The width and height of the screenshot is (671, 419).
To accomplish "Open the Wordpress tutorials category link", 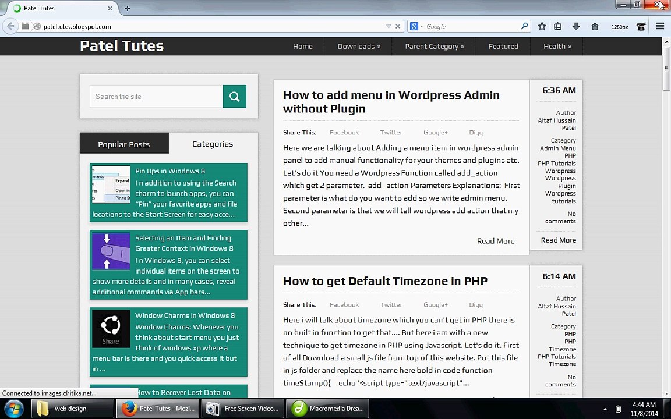I will tap(560, 197).
